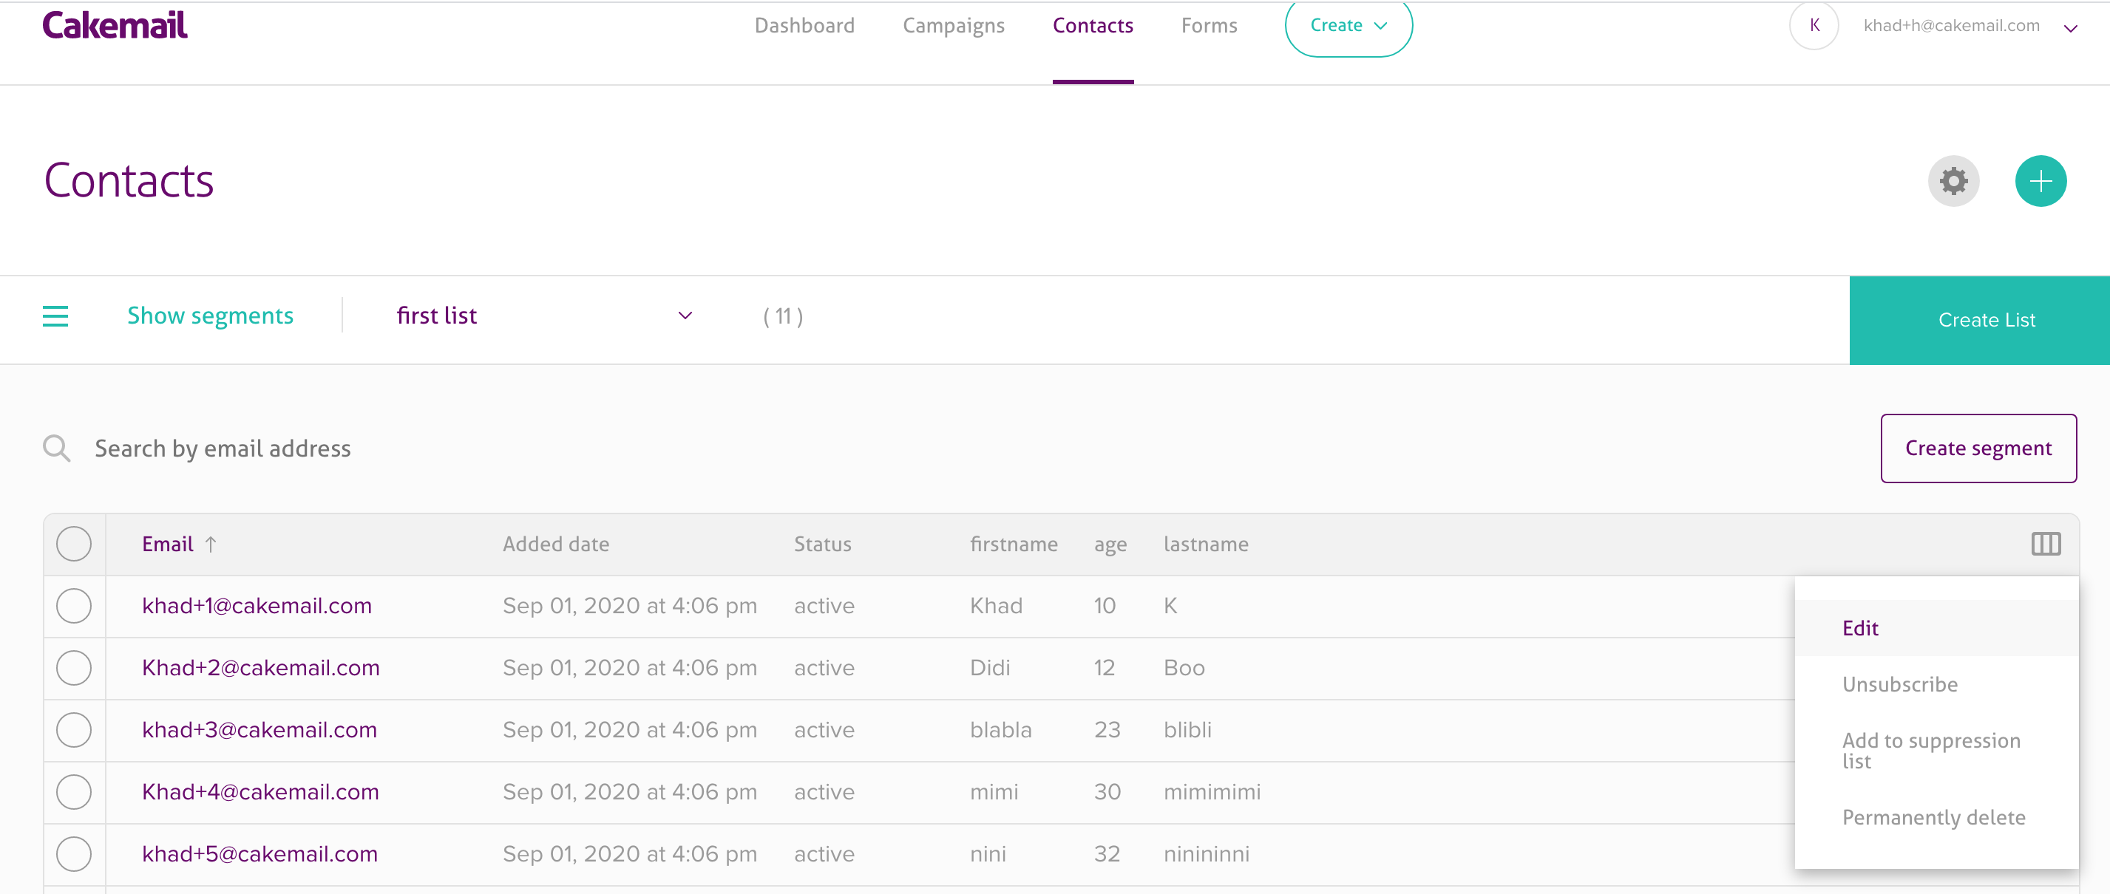Open the column chooser icon

(2045, 544)
